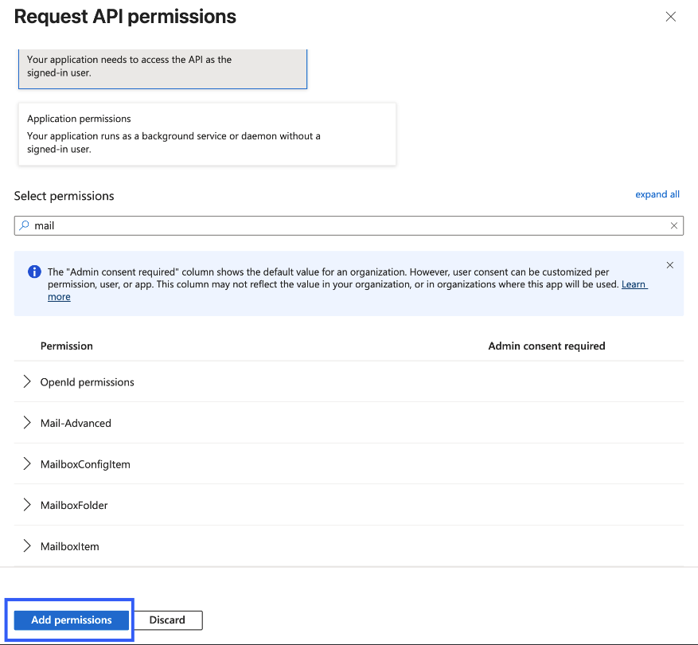
Task: Dismiss the admin consent info banner
Action: [669, 265]
